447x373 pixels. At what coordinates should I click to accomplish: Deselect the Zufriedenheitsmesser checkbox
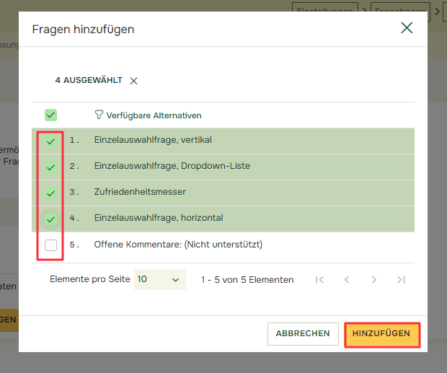[50, 193]
